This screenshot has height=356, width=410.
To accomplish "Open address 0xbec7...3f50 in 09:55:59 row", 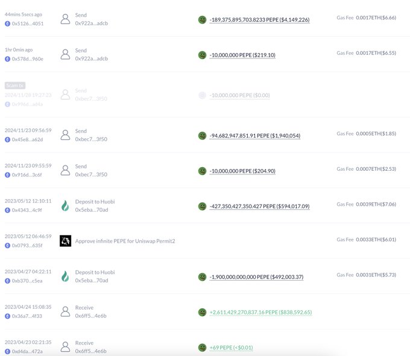I will point(91,174).
